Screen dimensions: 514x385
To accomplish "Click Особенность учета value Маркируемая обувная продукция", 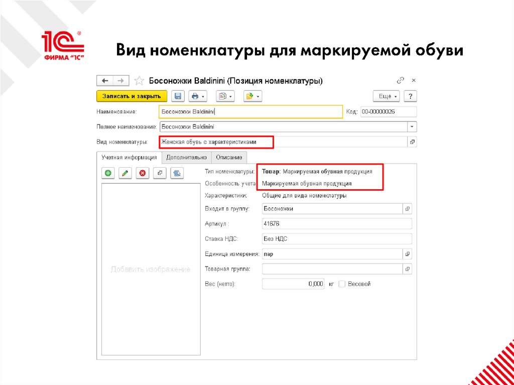I will [307, 184].
